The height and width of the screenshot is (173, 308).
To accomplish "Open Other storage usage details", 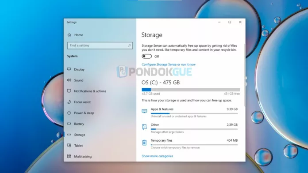I will (x=190, y=128).
